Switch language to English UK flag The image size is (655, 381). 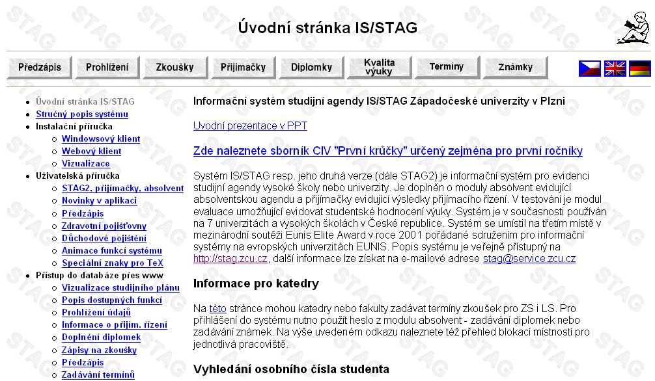615,68
